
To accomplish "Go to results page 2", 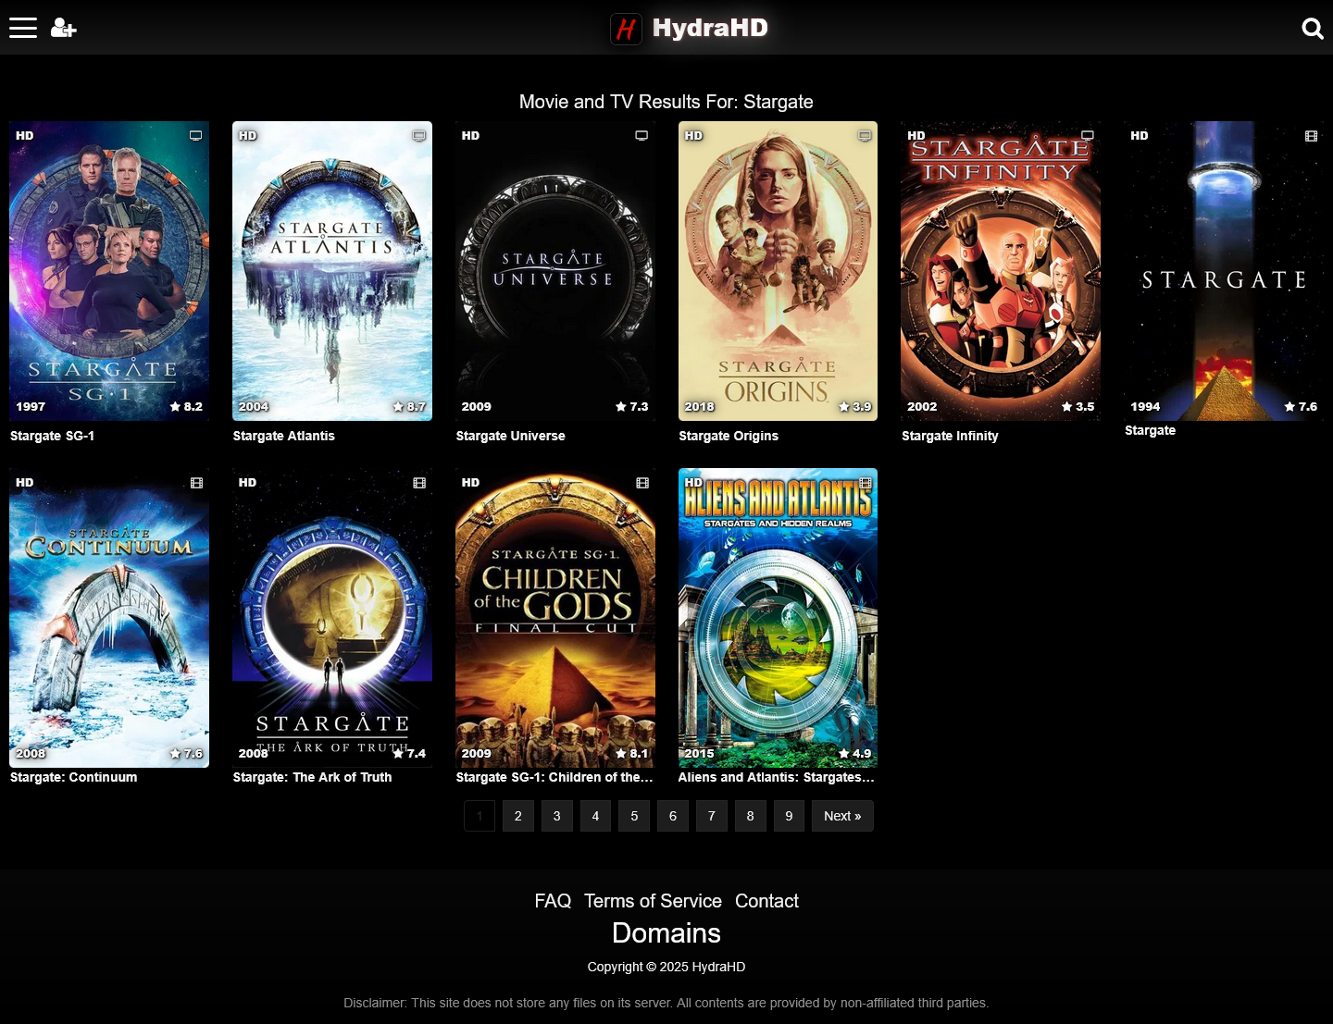I will pyautogui.click(x=518, y=816).
